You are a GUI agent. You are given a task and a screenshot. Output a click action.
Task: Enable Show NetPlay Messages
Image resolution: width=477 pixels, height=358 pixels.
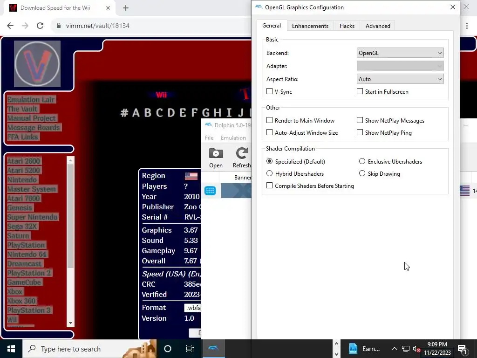(x=360, y=120)
